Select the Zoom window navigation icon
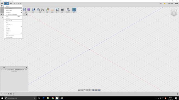This screenshot has width=179, height=100. click(x=87, y=90)
